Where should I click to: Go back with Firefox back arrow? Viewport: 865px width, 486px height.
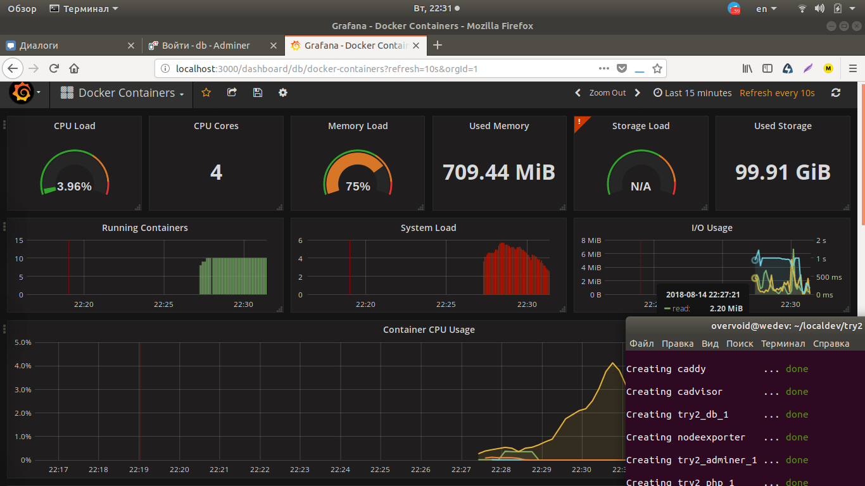[13, 68]
